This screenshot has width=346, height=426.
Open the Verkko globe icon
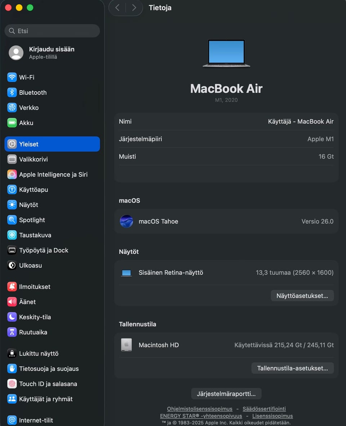point(12,108)
